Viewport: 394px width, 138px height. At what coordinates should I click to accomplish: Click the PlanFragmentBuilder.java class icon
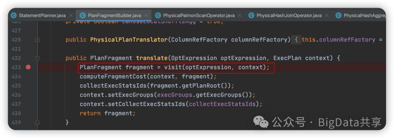(82, 16)
